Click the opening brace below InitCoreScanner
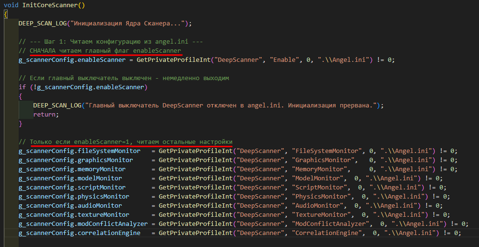Image resolution: width=479 pixels, height=247 pixels. (x=6, y=14)
